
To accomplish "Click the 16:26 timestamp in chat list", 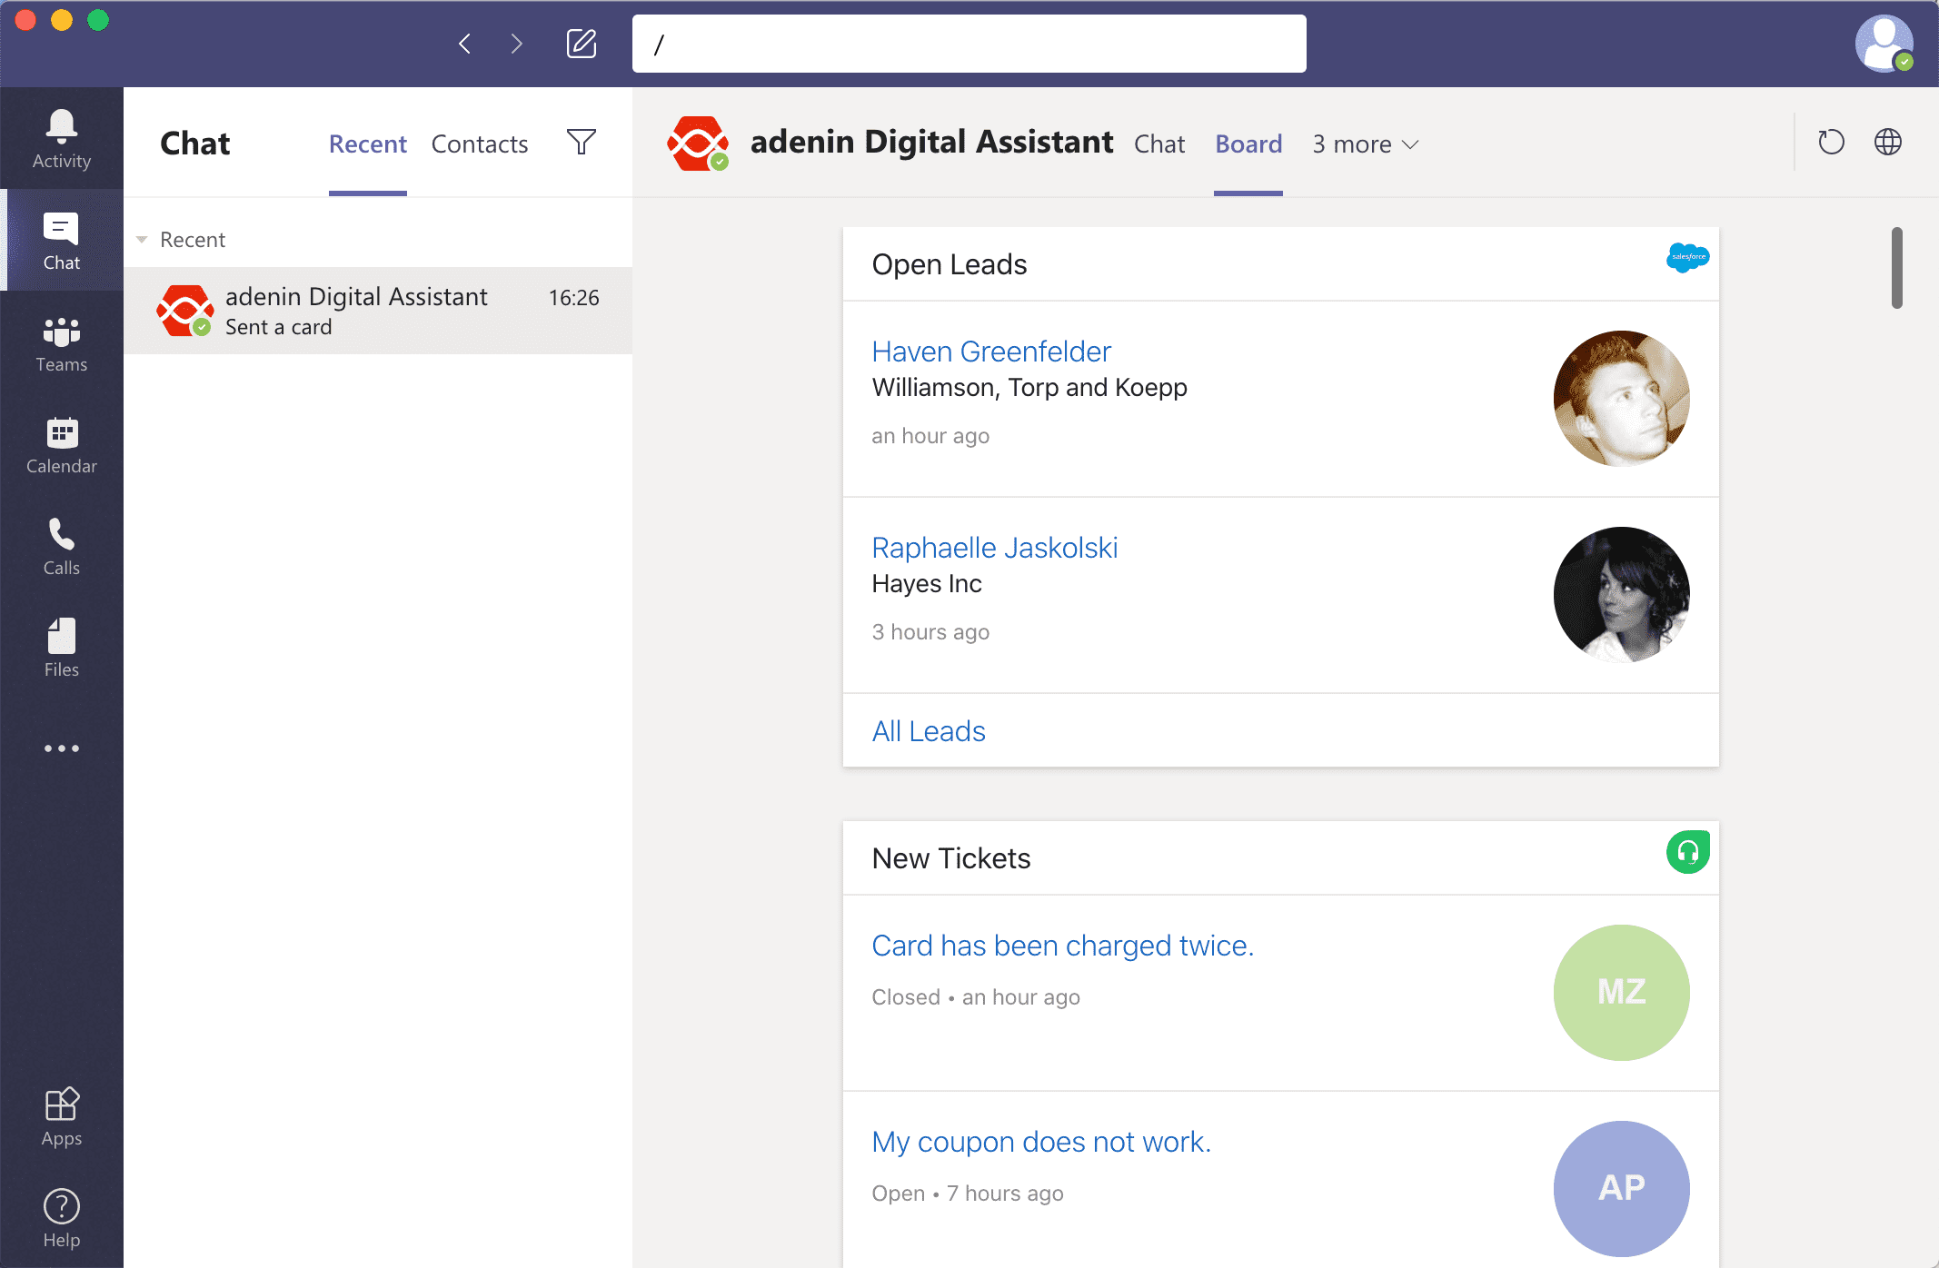I will [573, 298].
